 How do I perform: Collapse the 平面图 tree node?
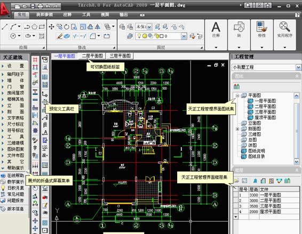(x=237, y=95)
